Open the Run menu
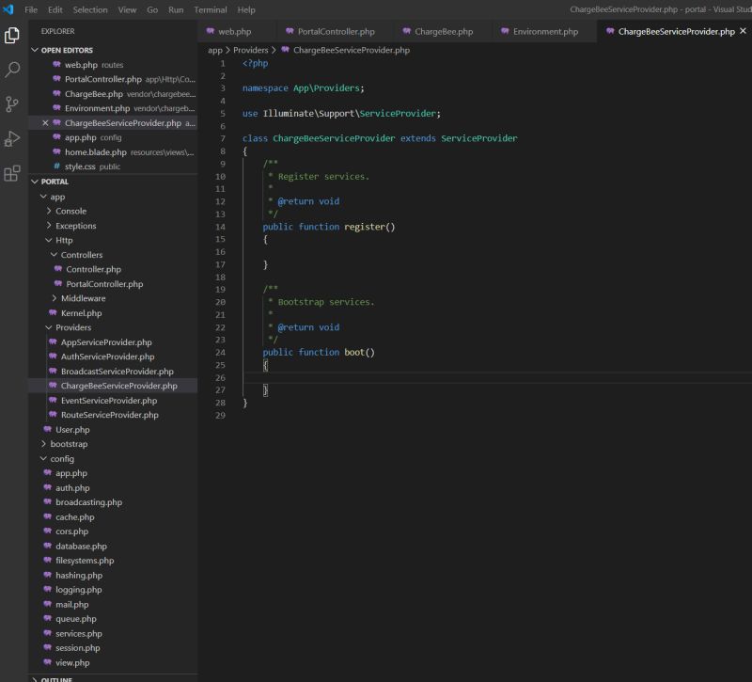 [x=176, y=9]
